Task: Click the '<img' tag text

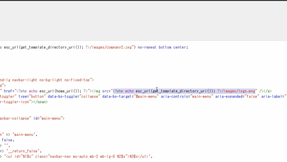Action: pyautogui.click(x=96, y=91)
